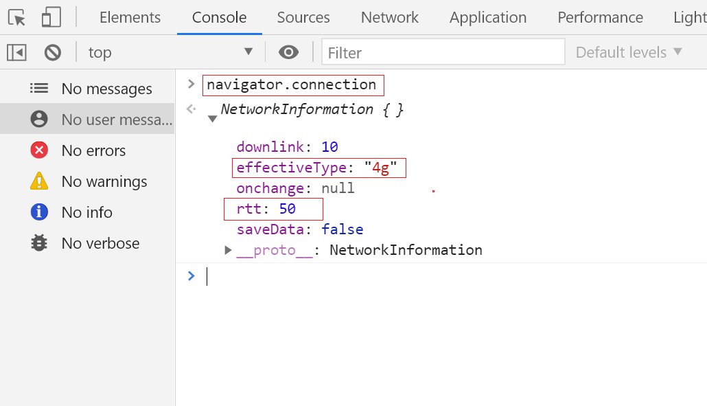Click inside the Filter input field
The image size is (707, 406).
[x=443, y=52]
